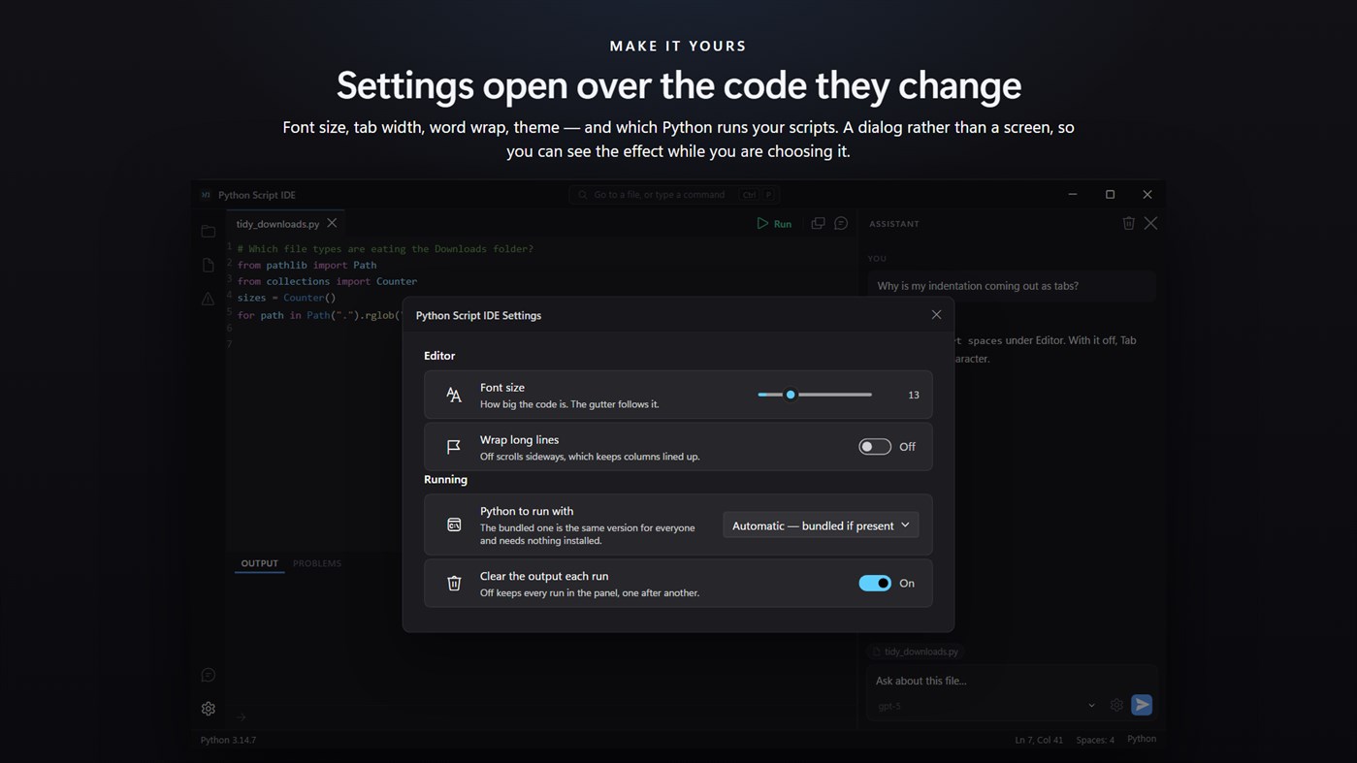The height and width of the screenshot is (763, 1357).
Task: Open the Explorer folder icon in the sidebar
Action: (x=208, y=231)
